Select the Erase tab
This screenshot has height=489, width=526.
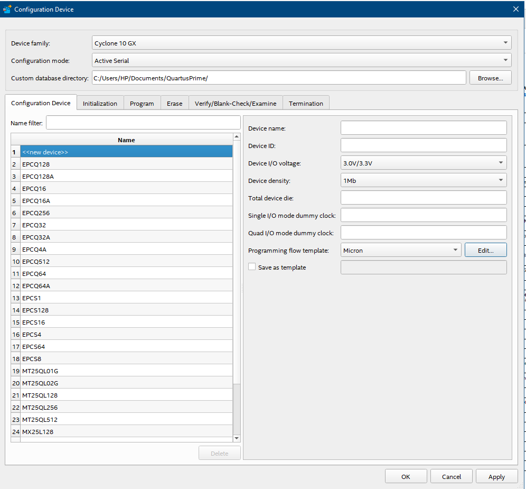174,103
